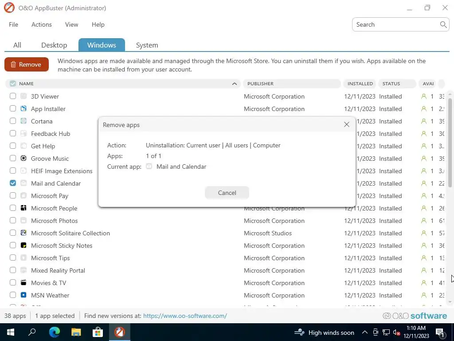
Task: Sort by PUBLISHER column header
Action: pos(292,83)
